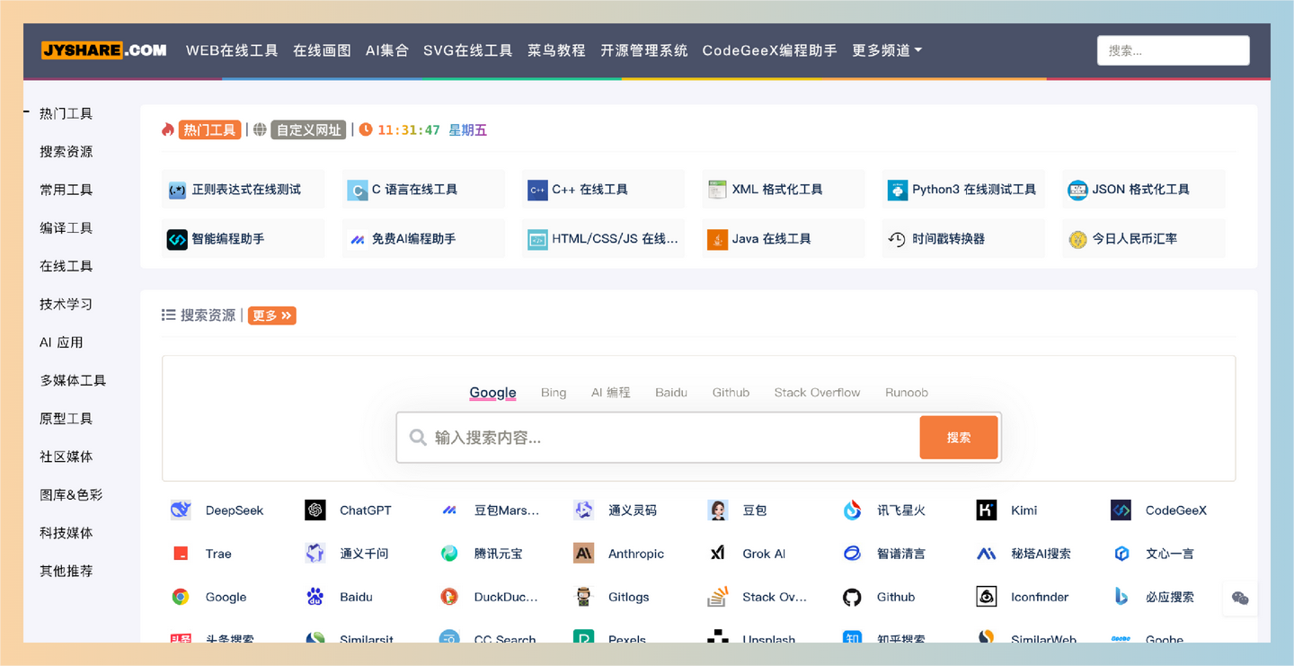Click the Baidu paw icon
Image resolution: width=1294 pixels, height=666 pixels.
(315, 597)
